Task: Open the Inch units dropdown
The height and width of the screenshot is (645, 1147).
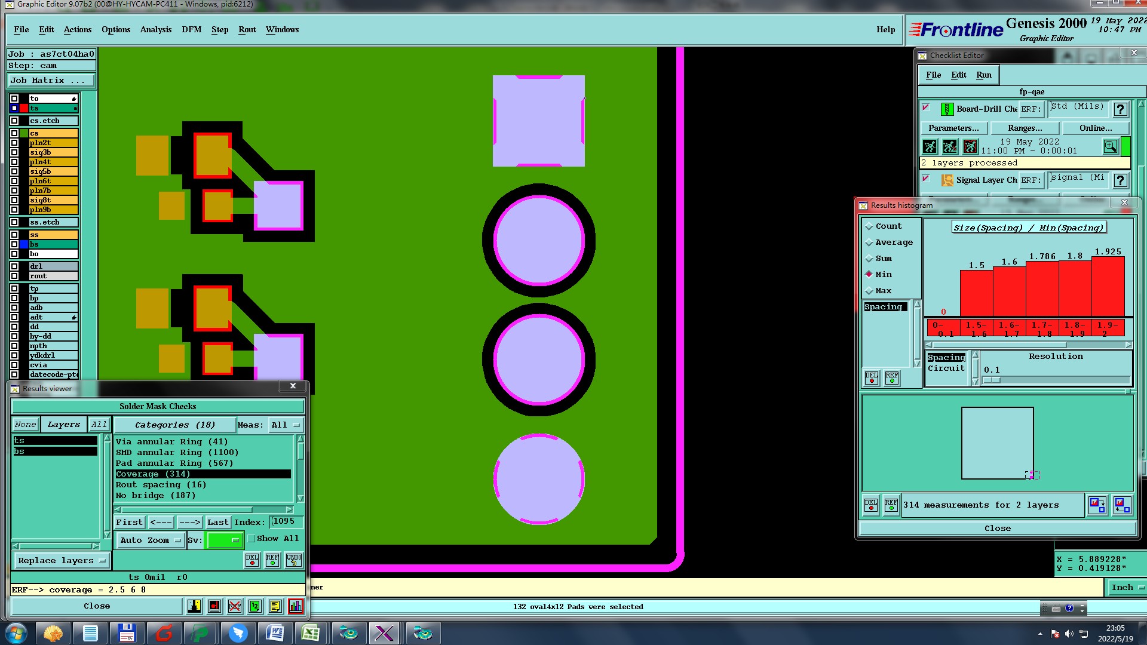Action: pos(1127,588)
